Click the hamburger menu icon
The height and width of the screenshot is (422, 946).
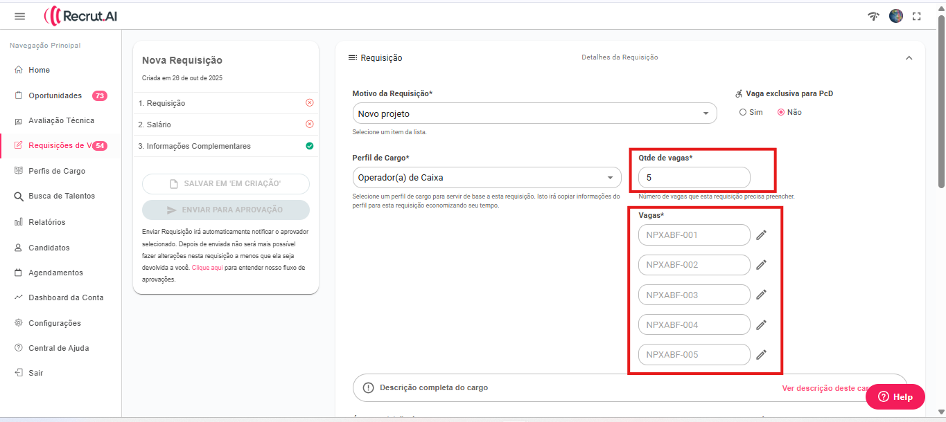pyautogui.click(x=19, y=16)
